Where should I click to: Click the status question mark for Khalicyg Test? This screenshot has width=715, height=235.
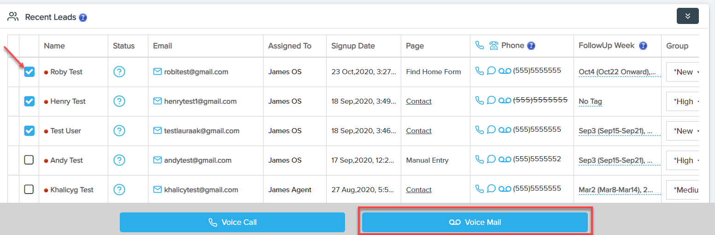click(119, 189)
